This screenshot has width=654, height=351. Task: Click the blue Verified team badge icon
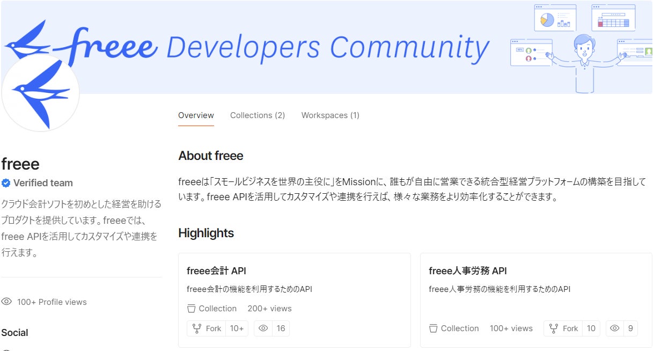[6, 183]
